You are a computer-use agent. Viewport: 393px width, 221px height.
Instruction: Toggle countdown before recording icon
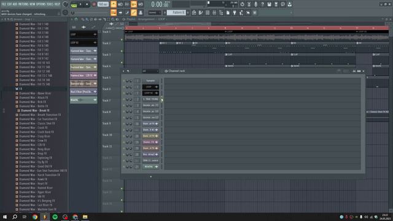click(127, 4)
